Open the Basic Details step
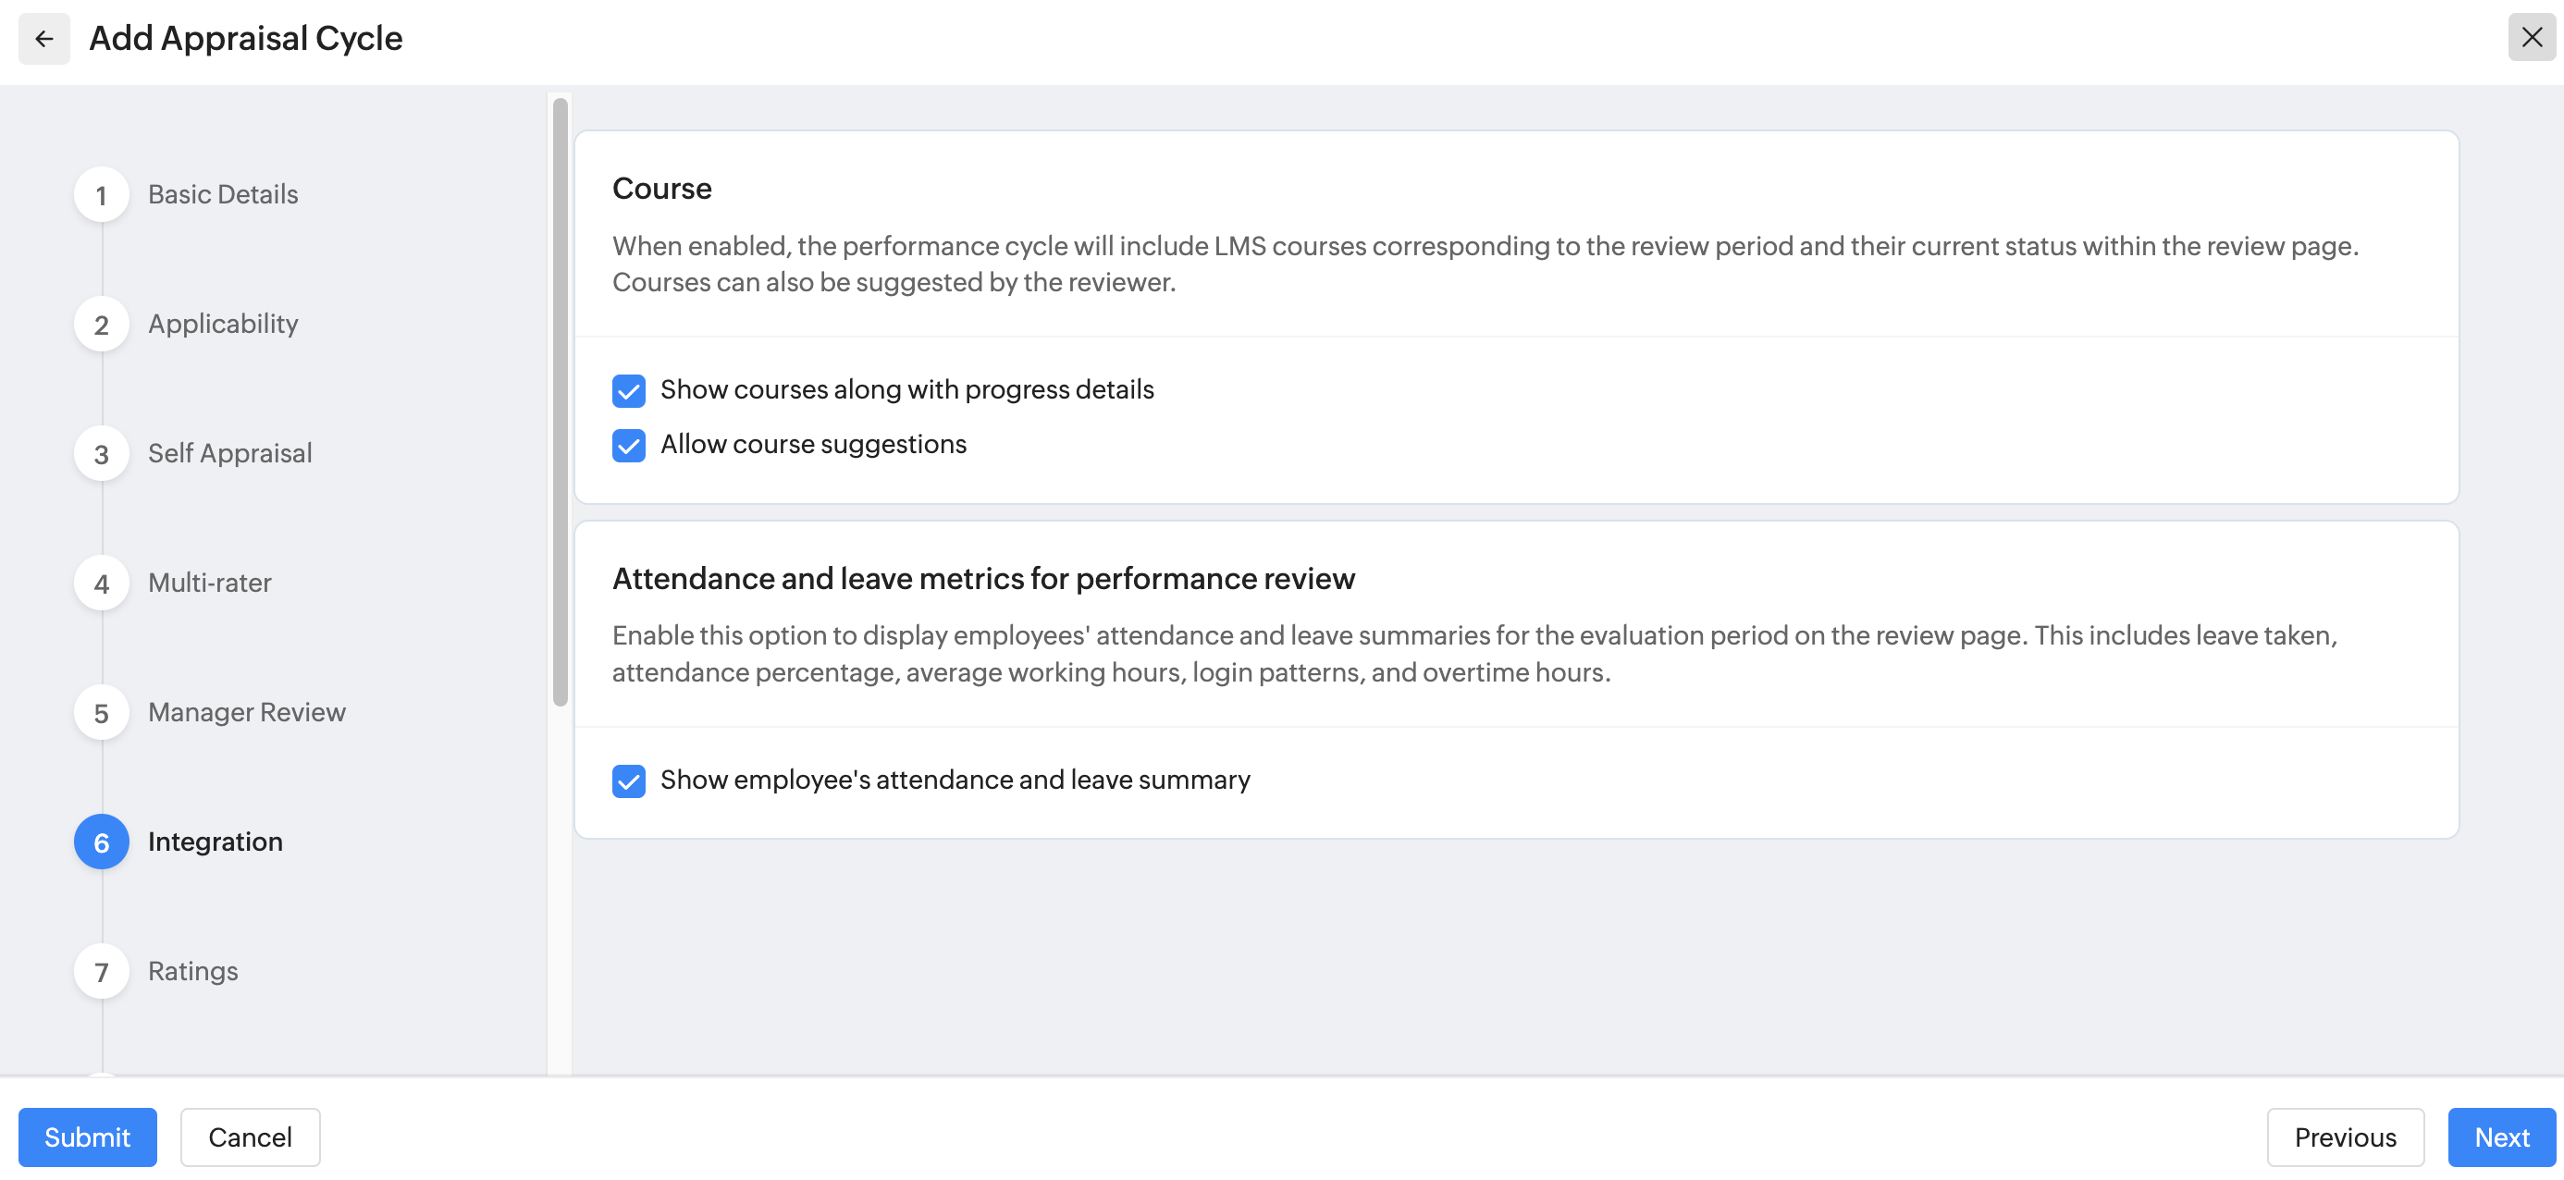 [223, 194]
